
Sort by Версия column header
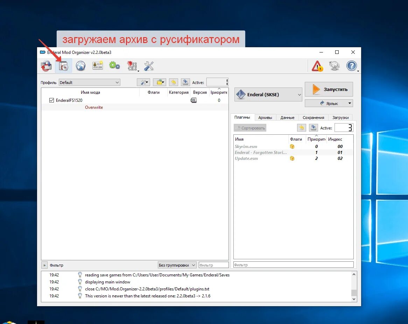click(x=200, y=92)
